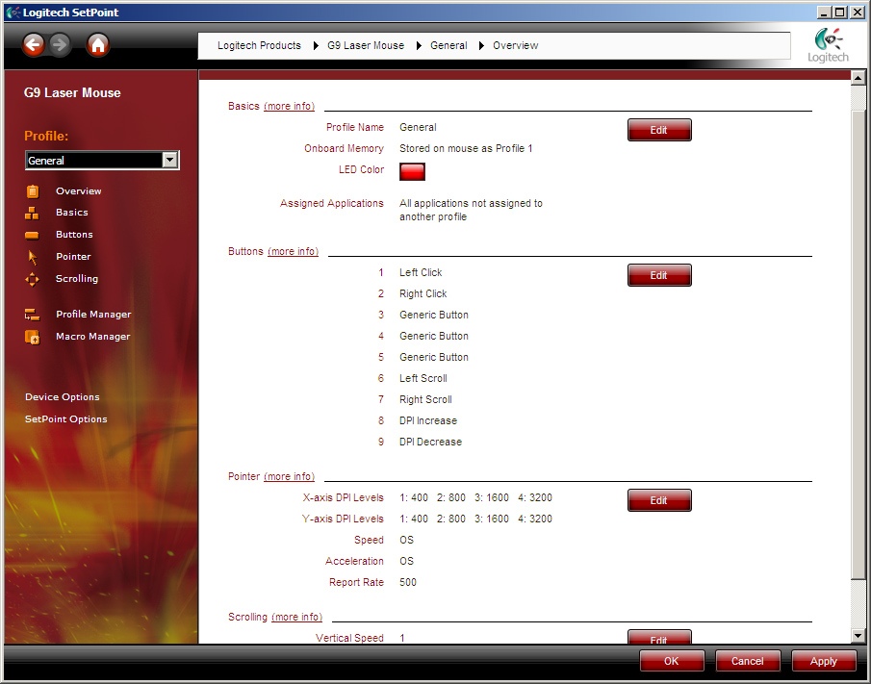Edit the Basics profile settings

[x=659, y=130]
